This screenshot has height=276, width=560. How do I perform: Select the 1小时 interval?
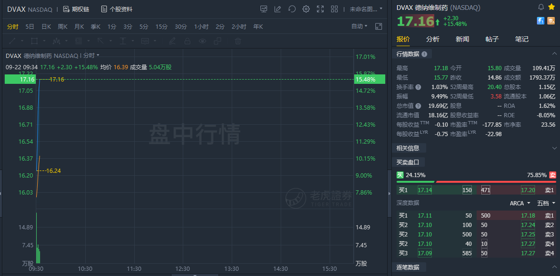pos(202,26)
